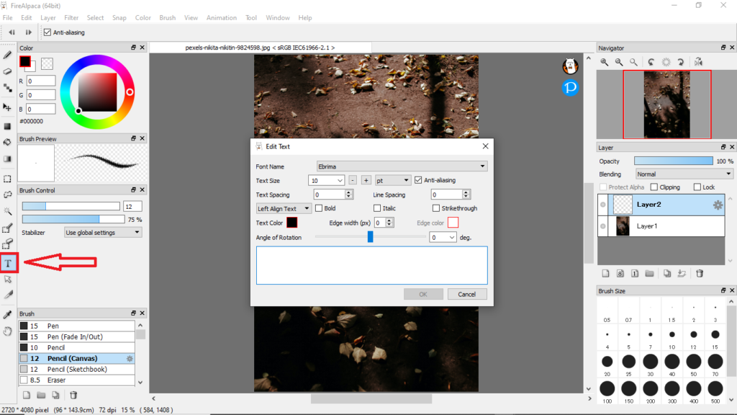Delete the selected layer using the trash icon
Image resolution: width=737 pixels, height=415 pixels.
point(700,273)
